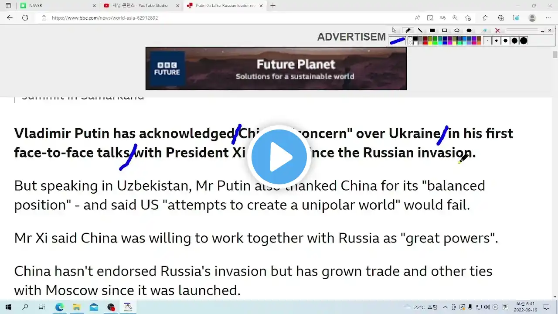Pick the eraser tool in drawing palette
The height and width of the screenshot is (314, 558).
[x=484, y=31]
